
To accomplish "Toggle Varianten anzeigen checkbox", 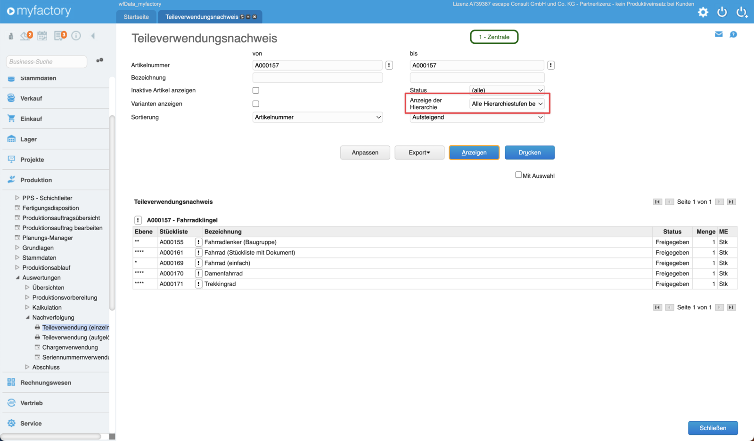I will tap(256, 104).
